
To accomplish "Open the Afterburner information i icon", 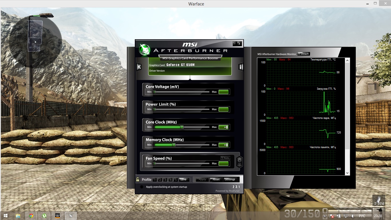I will click(240, 67).
